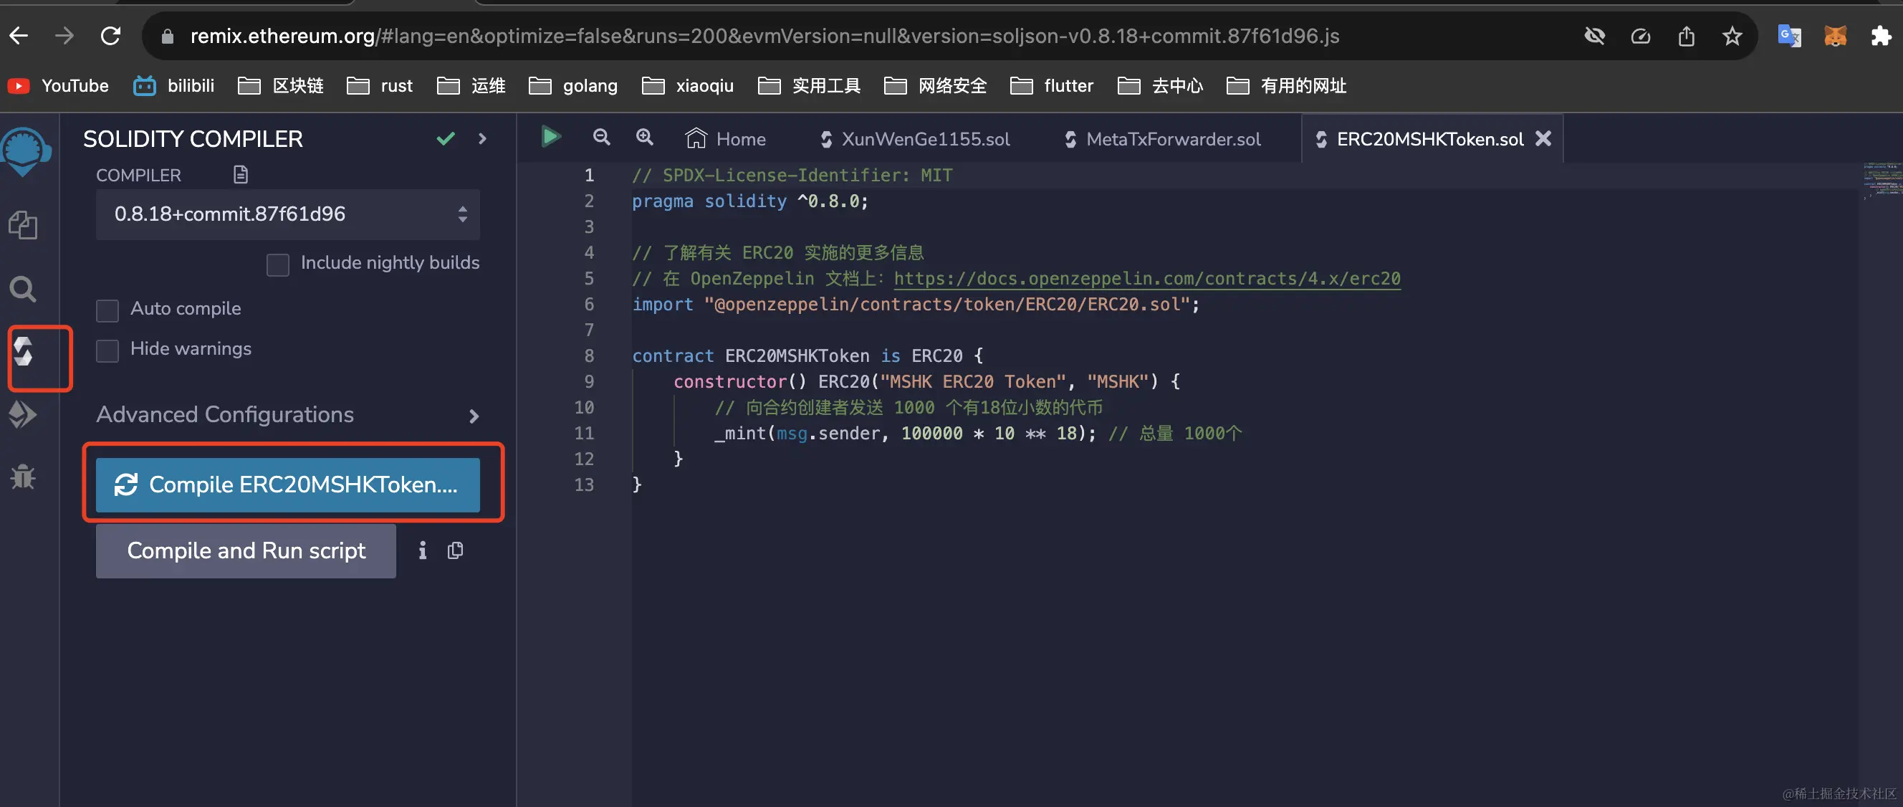The image size is (1903, 807).
Task: Enable Include nightly builds checkbox
Action: pyautogui.click(x=278, y=264)
